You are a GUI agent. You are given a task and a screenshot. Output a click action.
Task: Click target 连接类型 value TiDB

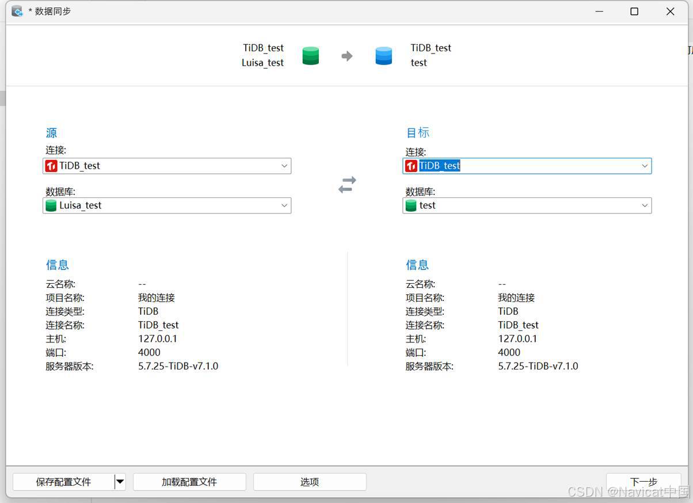(x=508, y=311)
